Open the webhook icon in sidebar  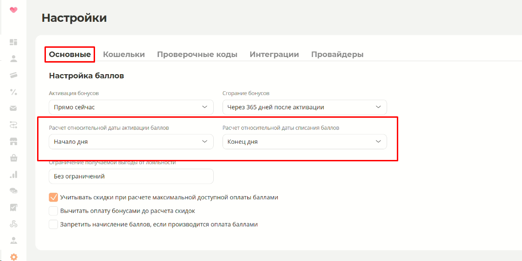click(13, 224)
